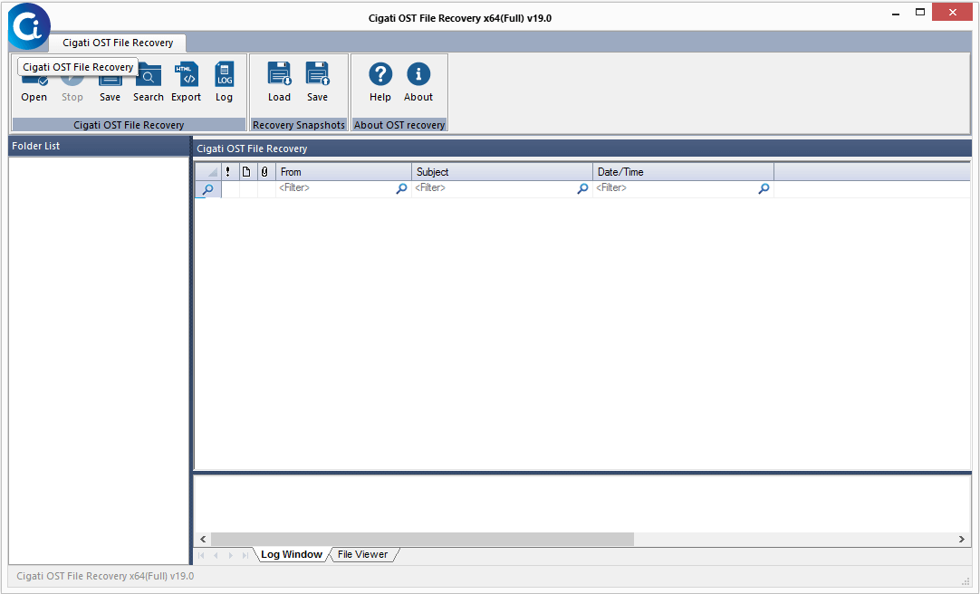Select the Cigati OST File Recovery ribbon tab
The width and height of the screenshot is (980, 594).
point(118,43)
